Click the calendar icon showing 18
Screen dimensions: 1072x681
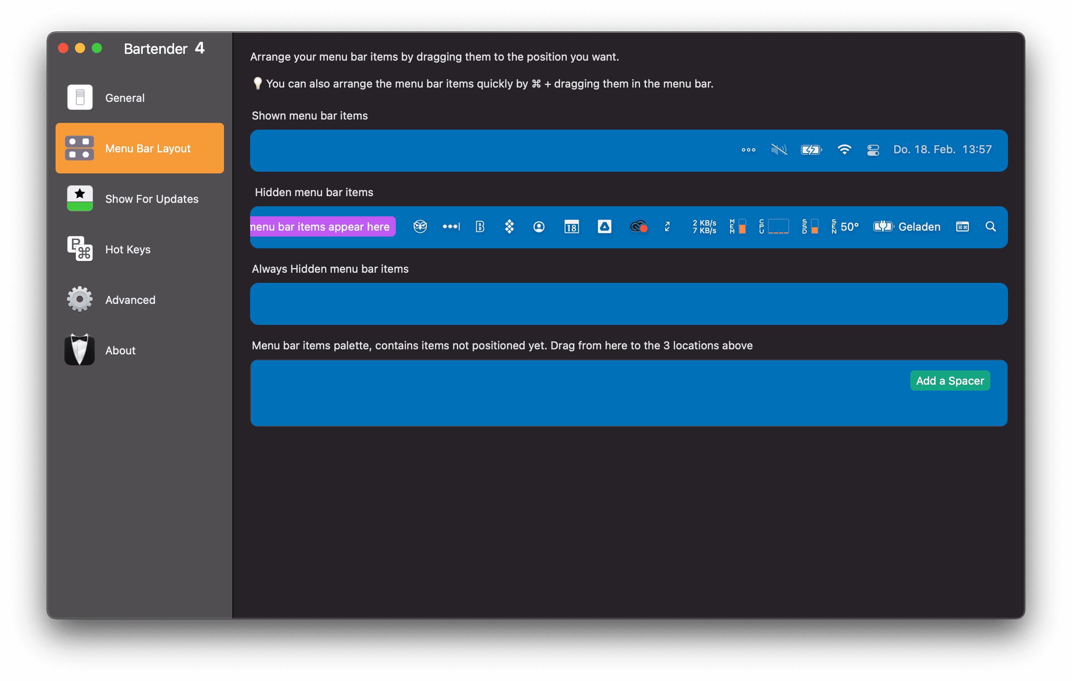(x=571, y=227)
